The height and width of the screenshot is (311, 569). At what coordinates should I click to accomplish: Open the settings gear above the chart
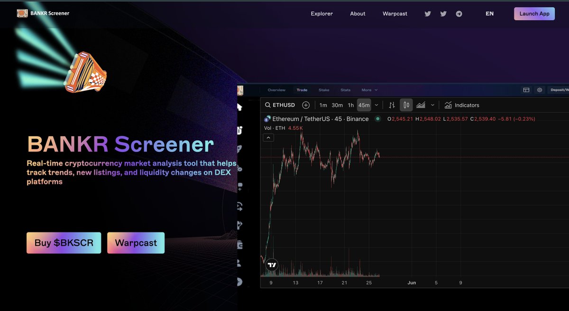(x=540, y=90)
